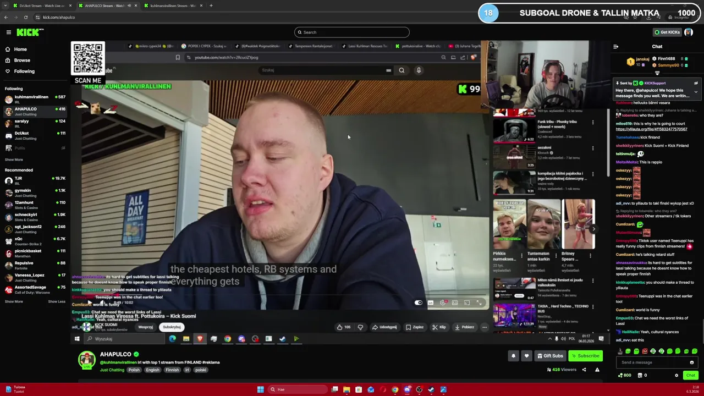Screen dimensions: 704x396
Task: Select the English tag
Action: [x=152, y=370]
